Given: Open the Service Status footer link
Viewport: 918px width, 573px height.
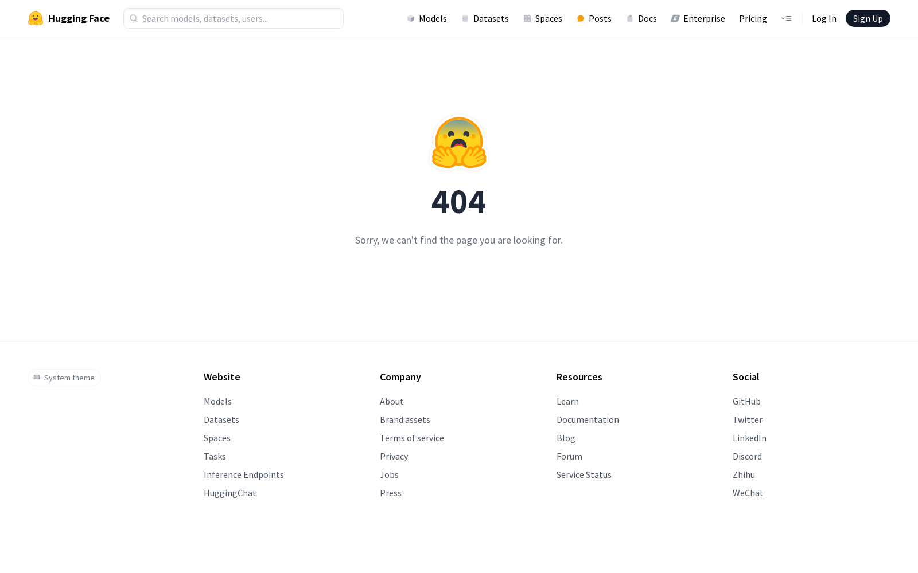Looking at the screenshot, I should [584, 475].
